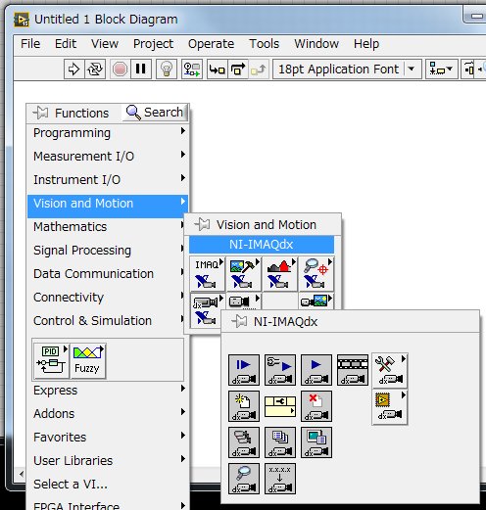Viewport: 486px width, 510px height.
Task: Select IMAQdx Enumerate Cameras VI icon
Action: (x=244, y=442)
